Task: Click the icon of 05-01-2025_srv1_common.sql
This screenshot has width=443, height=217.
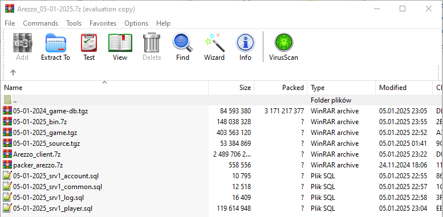Action: click(7, 186)
